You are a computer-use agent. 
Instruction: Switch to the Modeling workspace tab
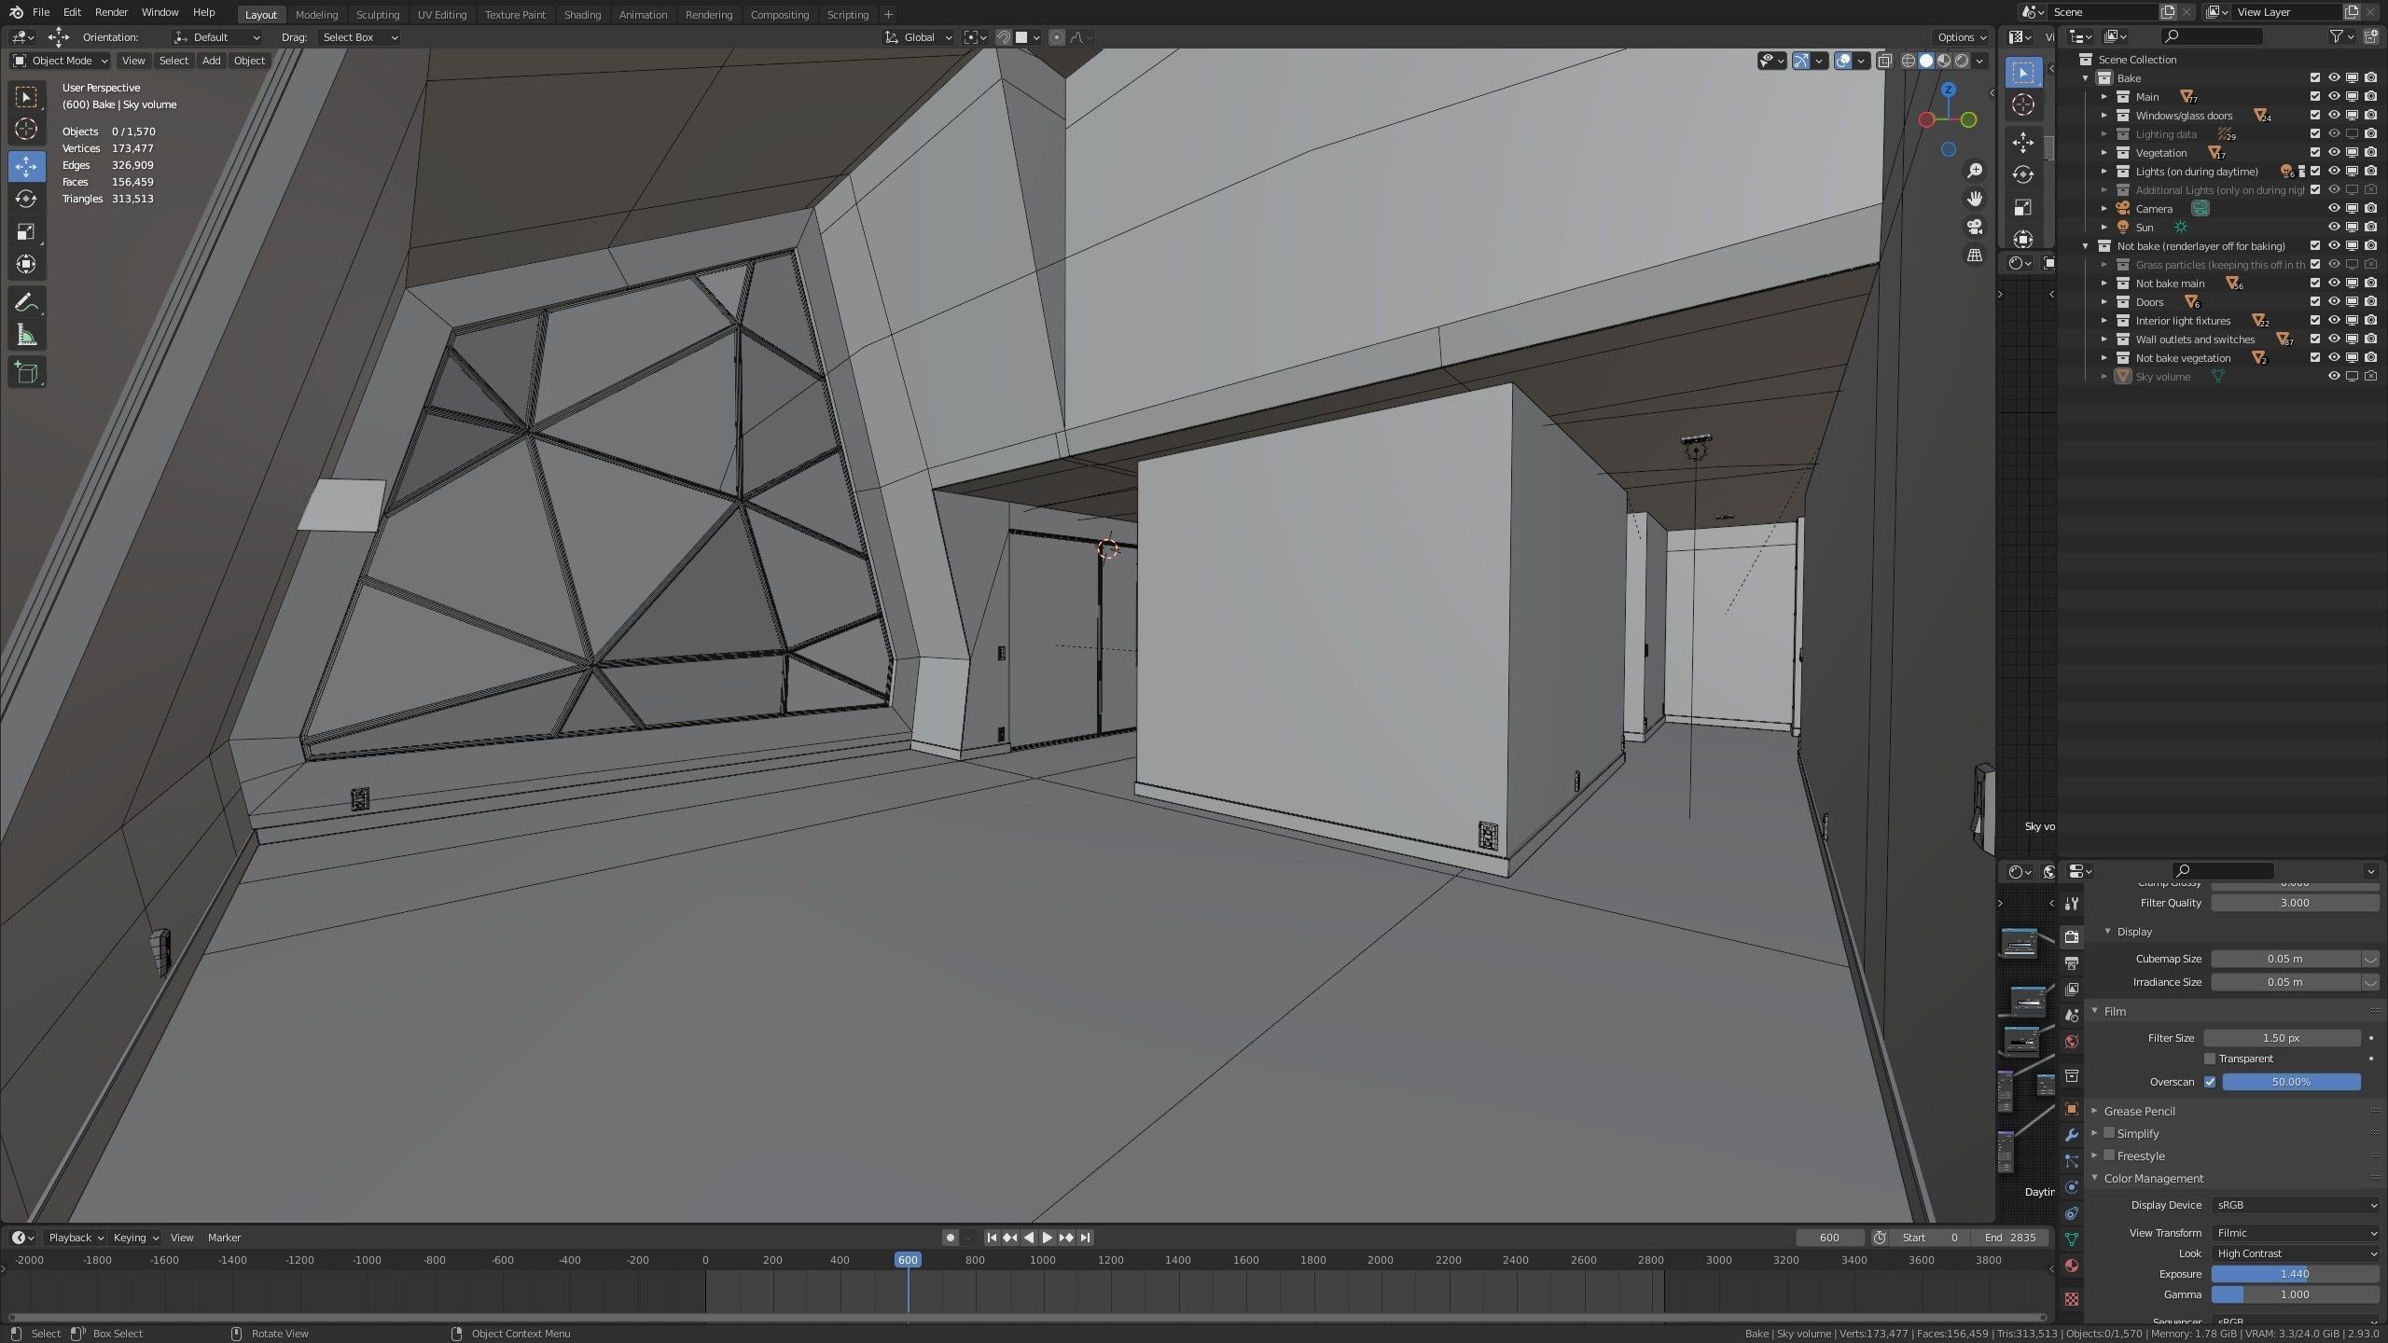[316, 15]
